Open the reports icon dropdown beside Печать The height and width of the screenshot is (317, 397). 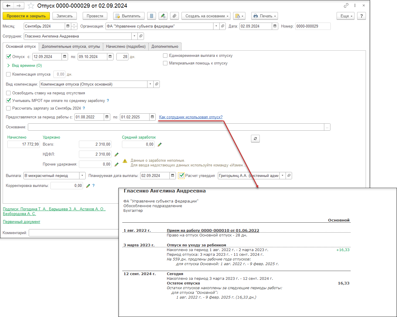(239, 16)
